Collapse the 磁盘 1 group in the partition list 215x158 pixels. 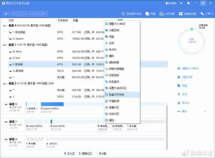tap(5, 45)
